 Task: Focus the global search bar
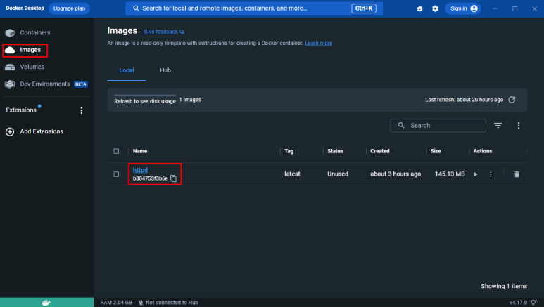pyautogui.click(x=254, y=8)
